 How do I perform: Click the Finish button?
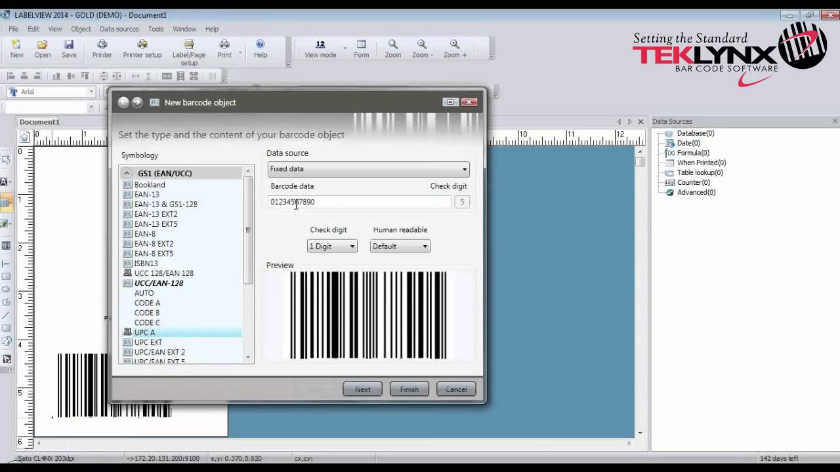[409, 389]
